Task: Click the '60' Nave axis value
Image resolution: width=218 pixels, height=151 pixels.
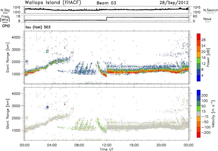Action: point(195,16)
